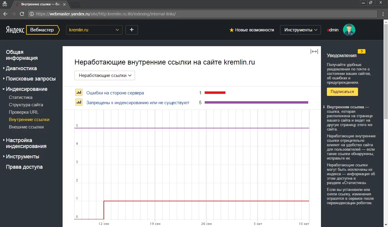Open notifications badge showing 3

coord(362,51)
